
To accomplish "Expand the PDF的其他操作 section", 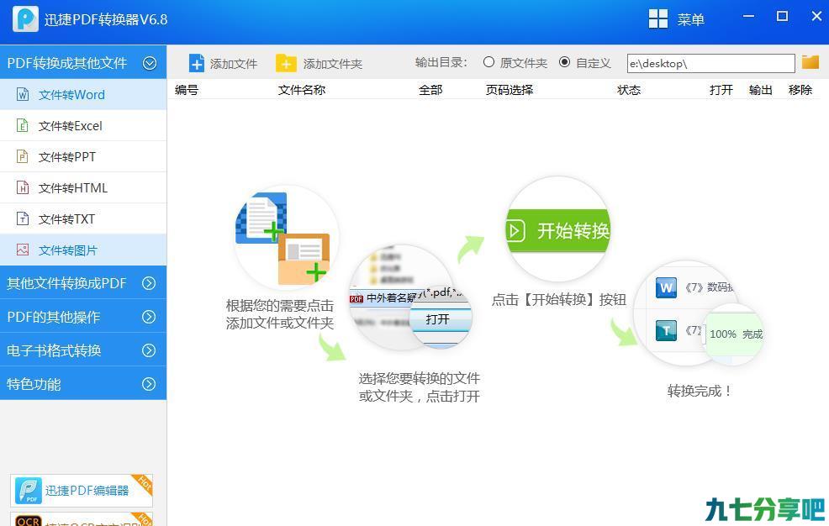I will coord(149,317).
